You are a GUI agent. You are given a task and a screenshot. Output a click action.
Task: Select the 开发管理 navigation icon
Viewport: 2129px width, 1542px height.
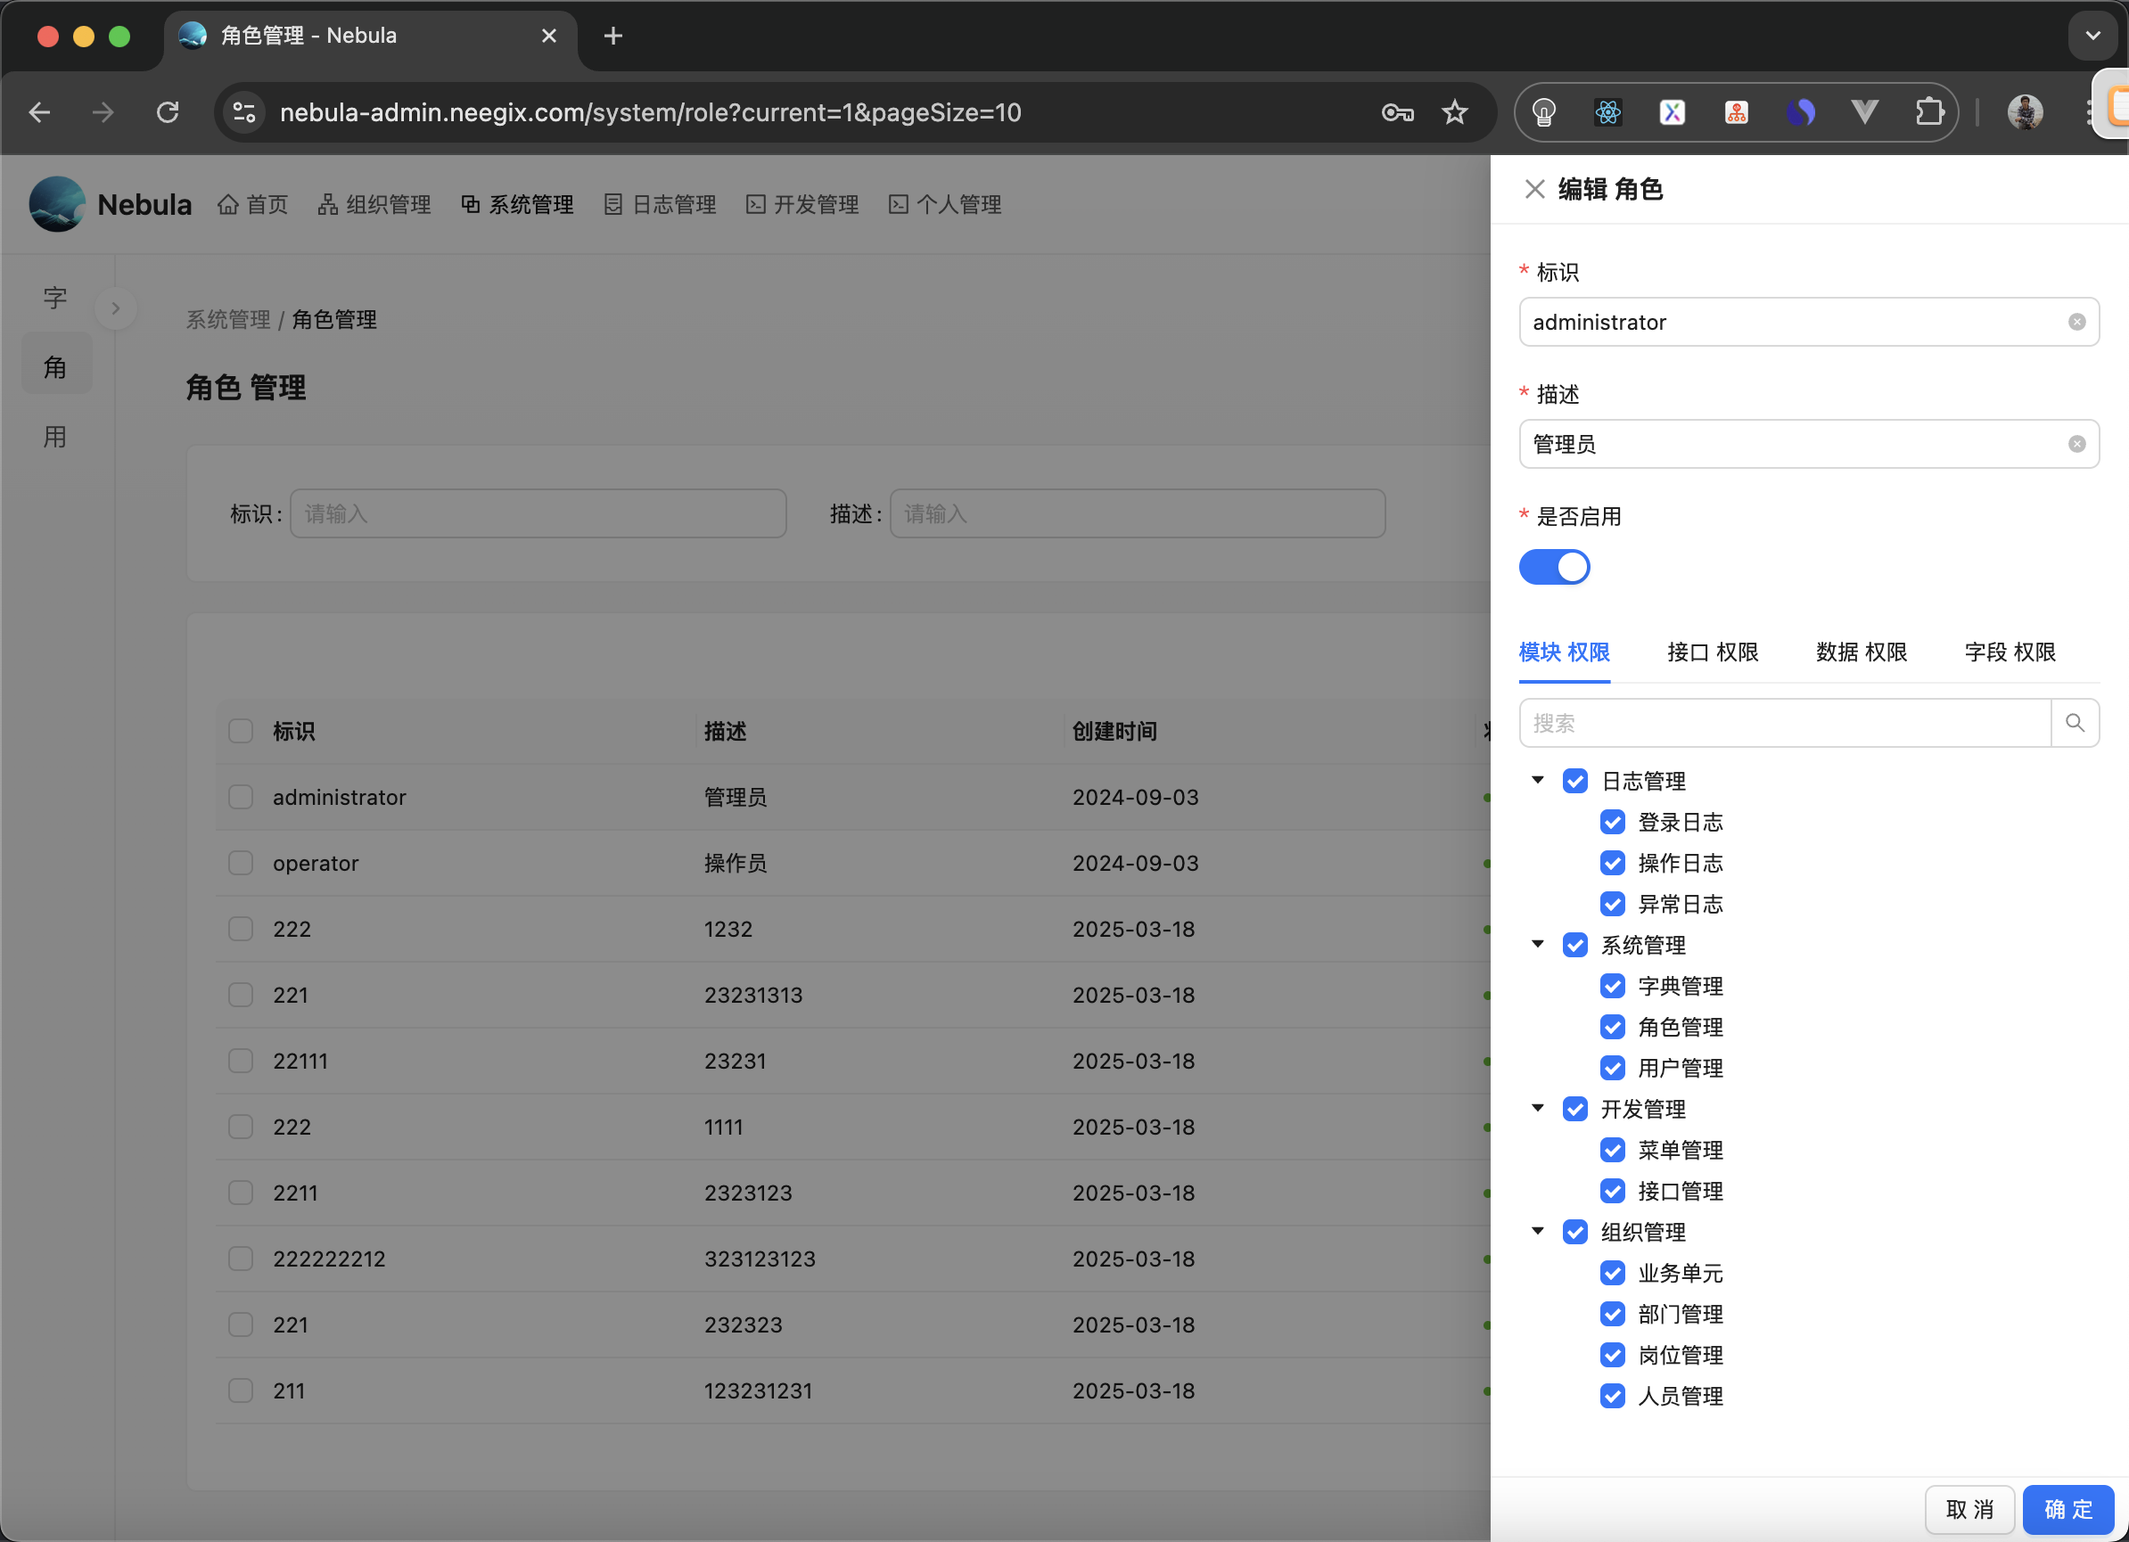755,203
